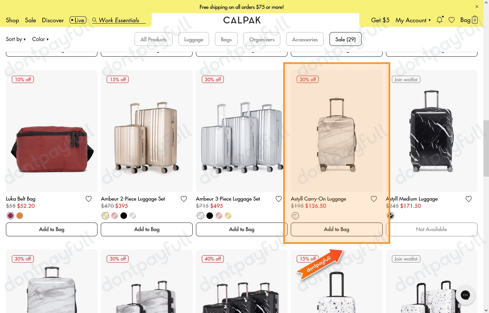Open the Sort by dropdown

(x=15, y=39)
